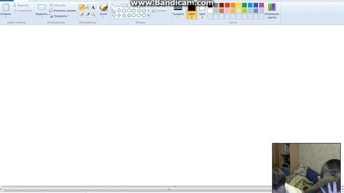The width and height of the screenshot is (344, 193).
Task: Select the Magnifier tool
Action: pos(93,14)
